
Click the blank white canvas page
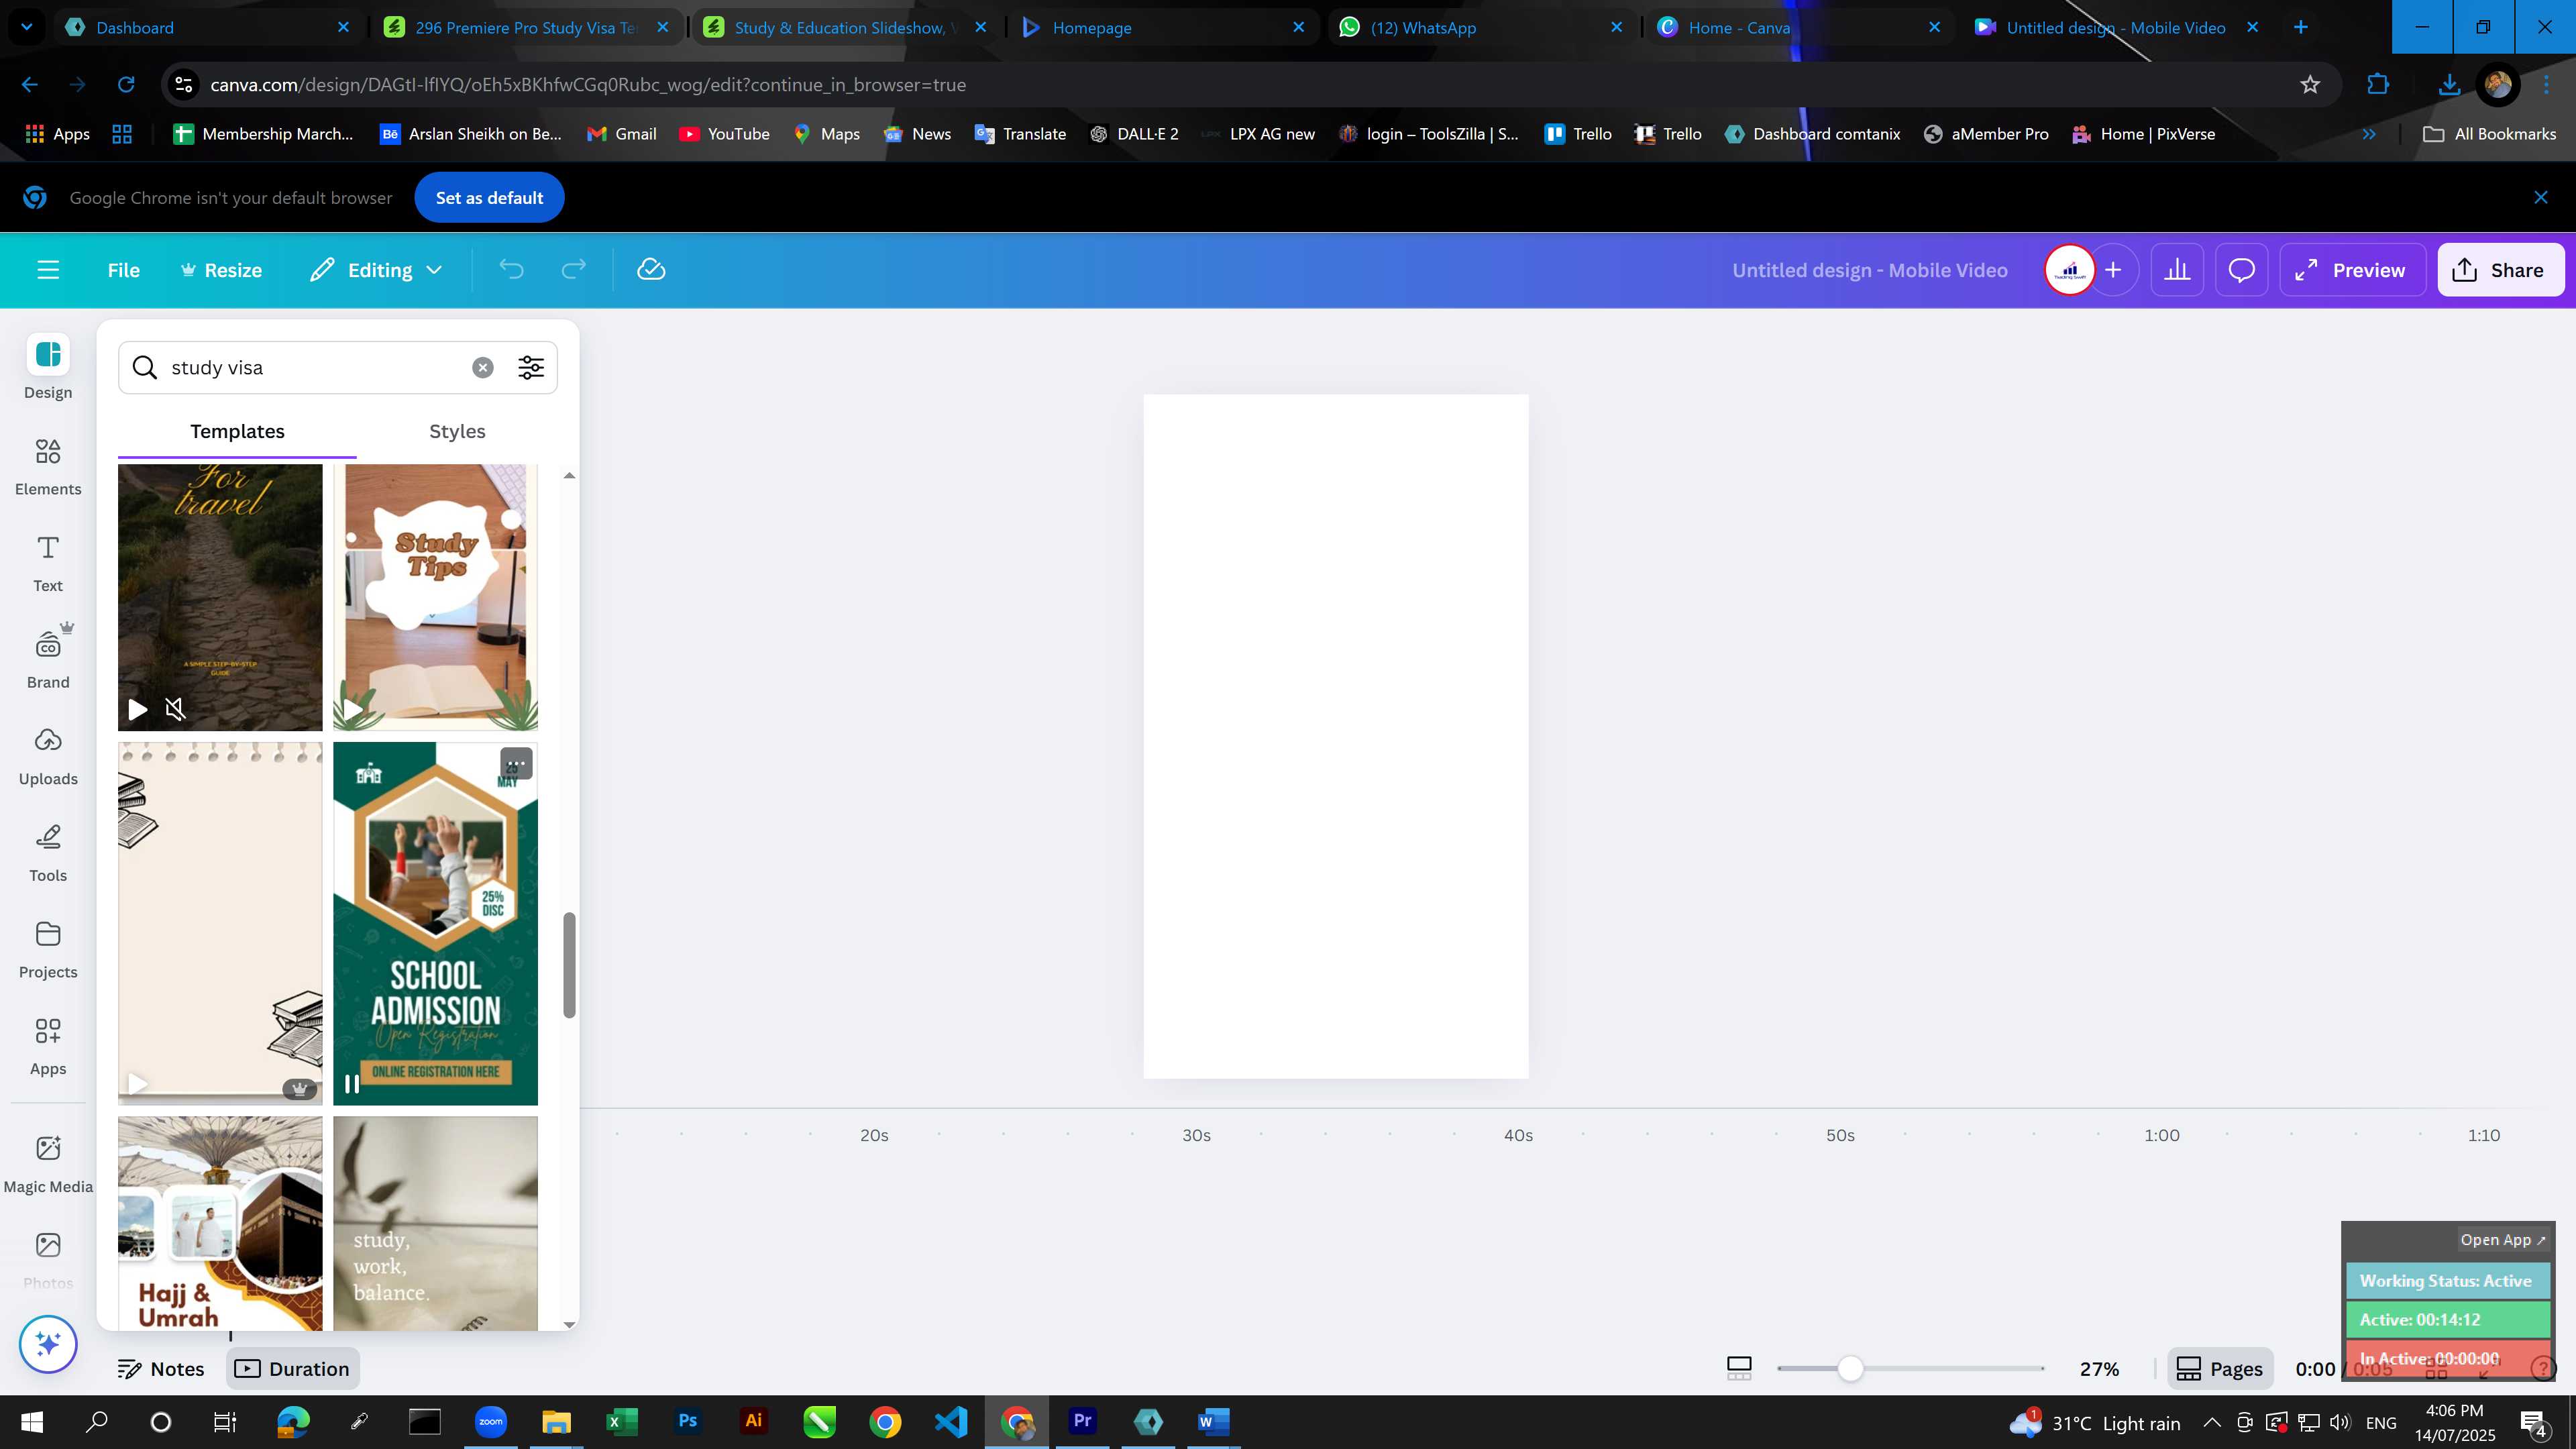(1336, 736)
